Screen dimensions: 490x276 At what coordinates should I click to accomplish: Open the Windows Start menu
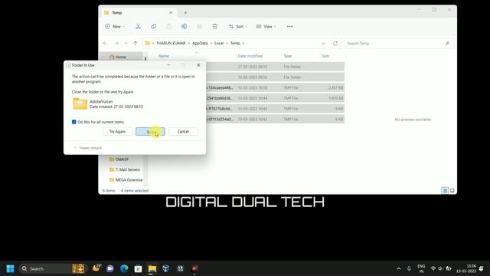point(10,268)
